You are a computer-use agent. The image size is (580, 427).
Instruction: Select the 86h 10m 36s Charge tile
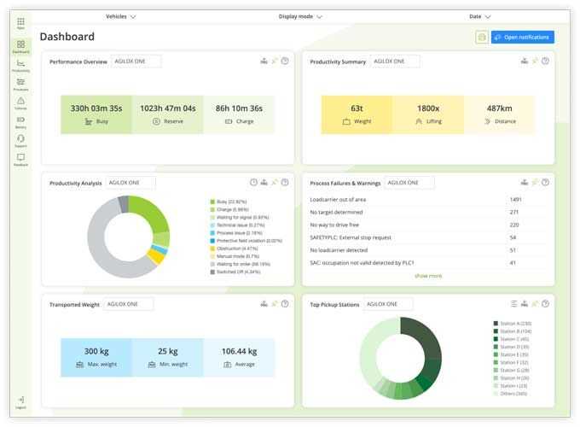point(239,114)
